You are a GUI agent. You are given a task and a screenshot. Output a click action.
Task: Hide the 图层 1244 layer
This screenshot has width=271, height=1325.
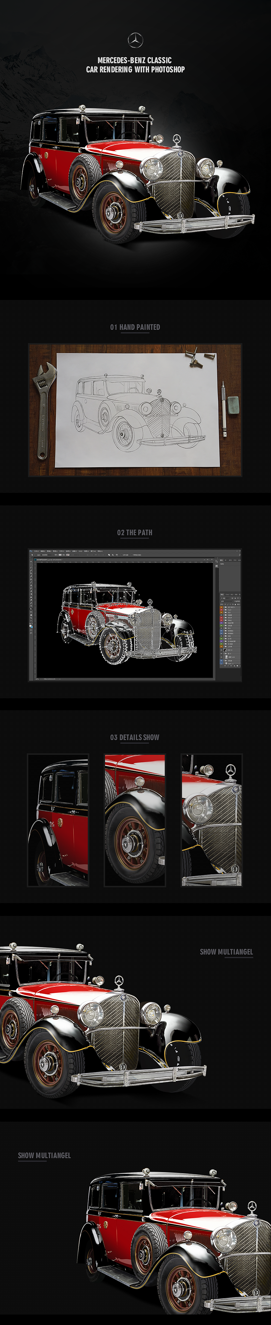[222, 657]
